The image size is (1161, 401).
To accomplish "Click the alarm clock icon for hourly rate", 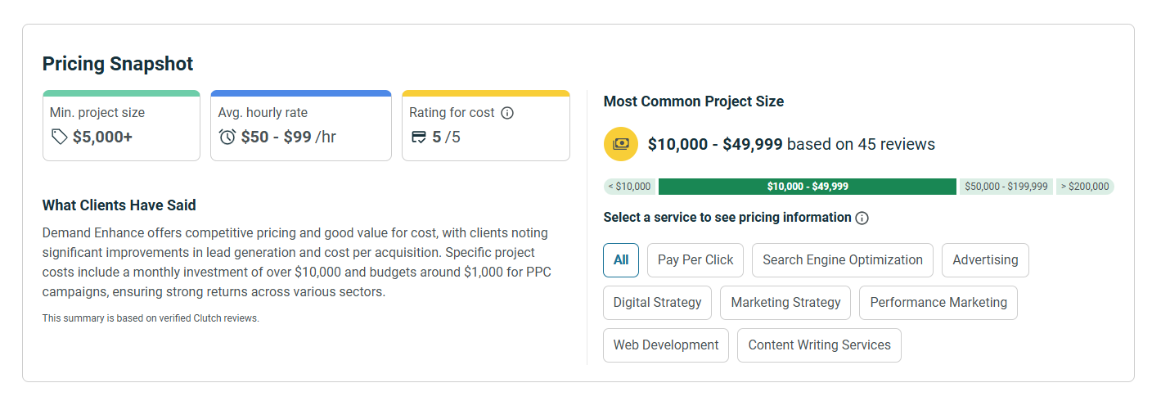I will click(227, 137).
